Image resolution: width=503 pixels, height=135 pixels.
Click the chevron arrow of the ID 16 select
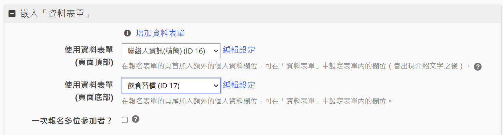pos(215,51)
